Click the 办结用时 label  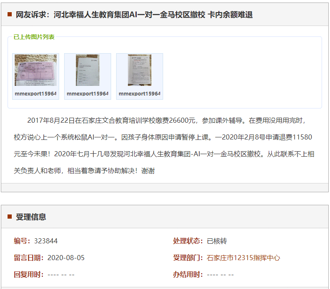tap(188, 274)
